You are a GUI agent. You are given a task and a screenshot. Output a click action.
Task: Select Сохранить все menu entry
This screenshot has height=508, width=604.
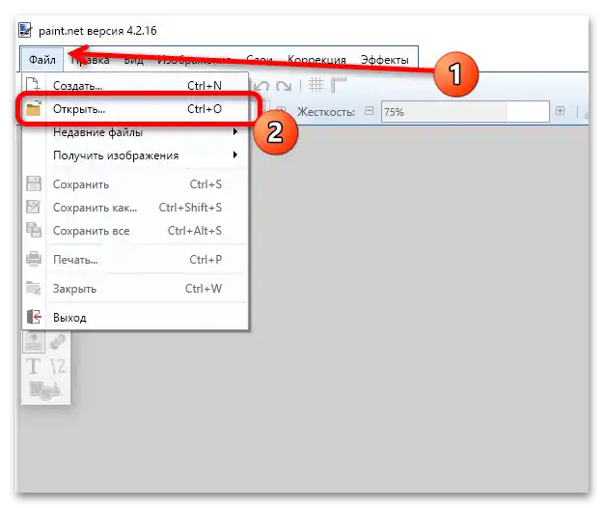point(136,231)
